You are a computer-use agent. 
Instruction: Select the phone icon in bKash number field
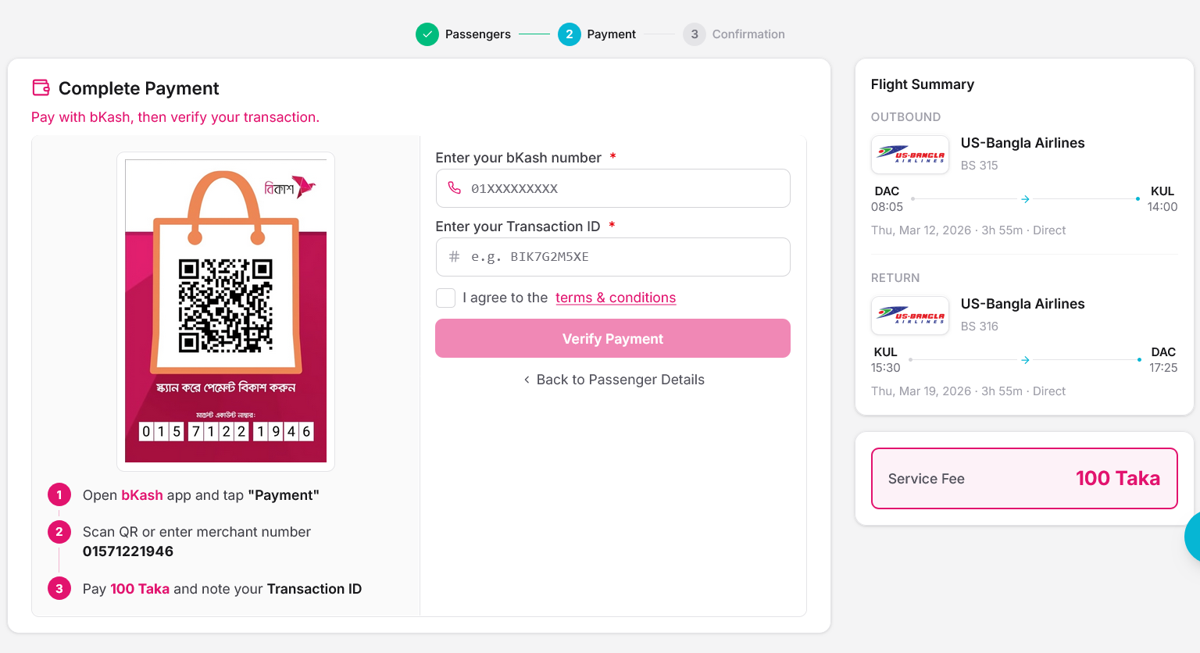[453, 188]
